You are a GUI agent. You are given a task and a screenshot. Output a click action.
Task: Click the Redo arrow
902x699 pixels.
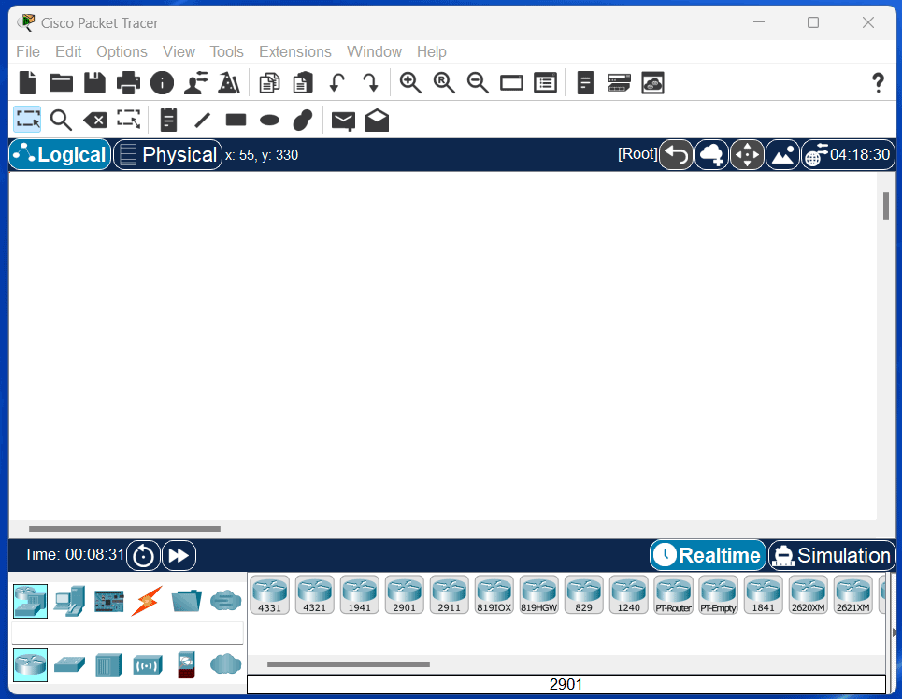[x=370, y=83]
